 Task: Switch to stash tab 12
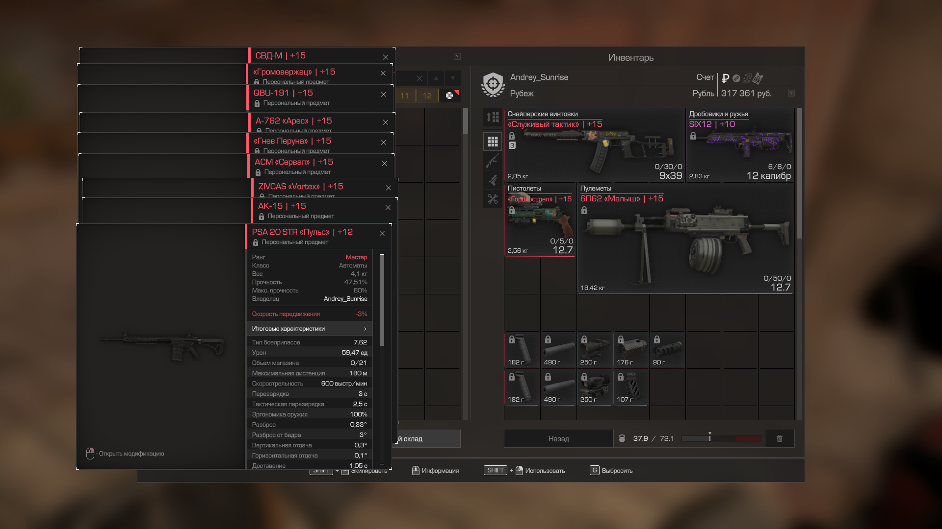427,96
